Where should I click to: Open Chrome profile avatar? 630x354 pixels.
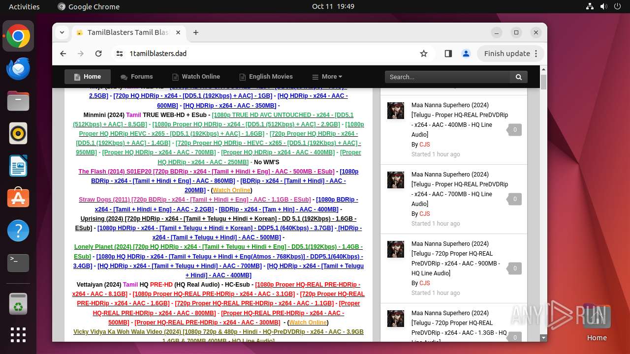(466, 54)
